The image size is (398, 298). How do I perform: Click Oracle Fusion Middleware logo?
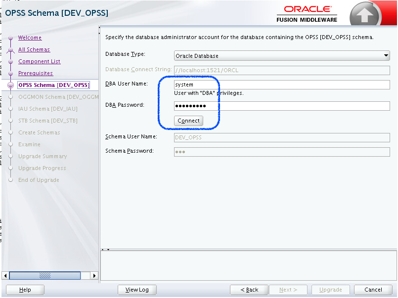pyautogui.click(x=307, y=14)
